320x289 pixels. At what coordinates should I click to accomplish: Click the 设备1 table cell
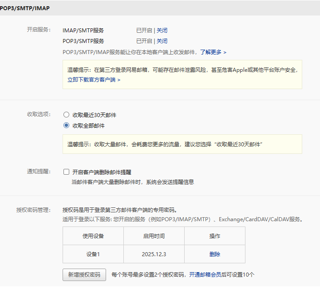pyautogui.click(x=93, y=254)
